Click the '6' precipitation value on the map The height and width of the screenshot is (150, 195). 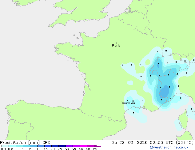tap(158, 63)
